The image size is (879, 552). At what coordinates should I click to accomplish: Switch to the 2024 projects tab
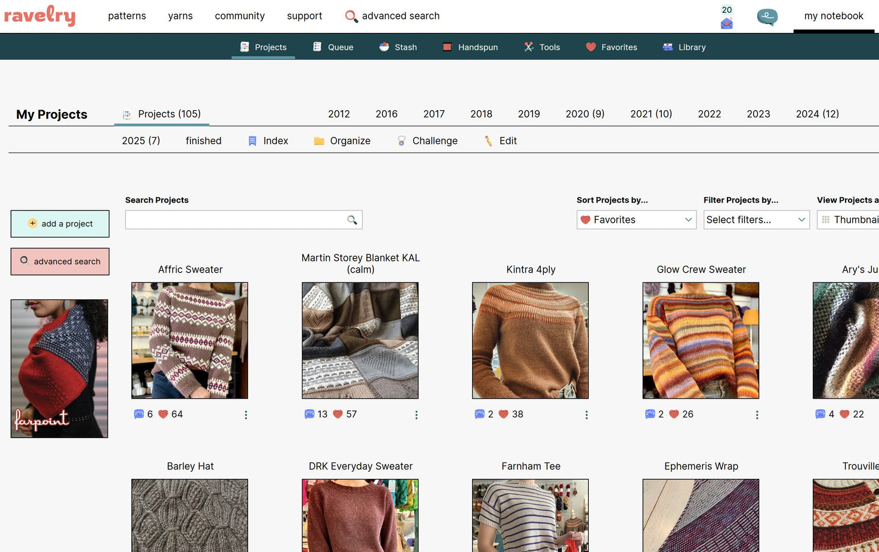pos(817,114)
